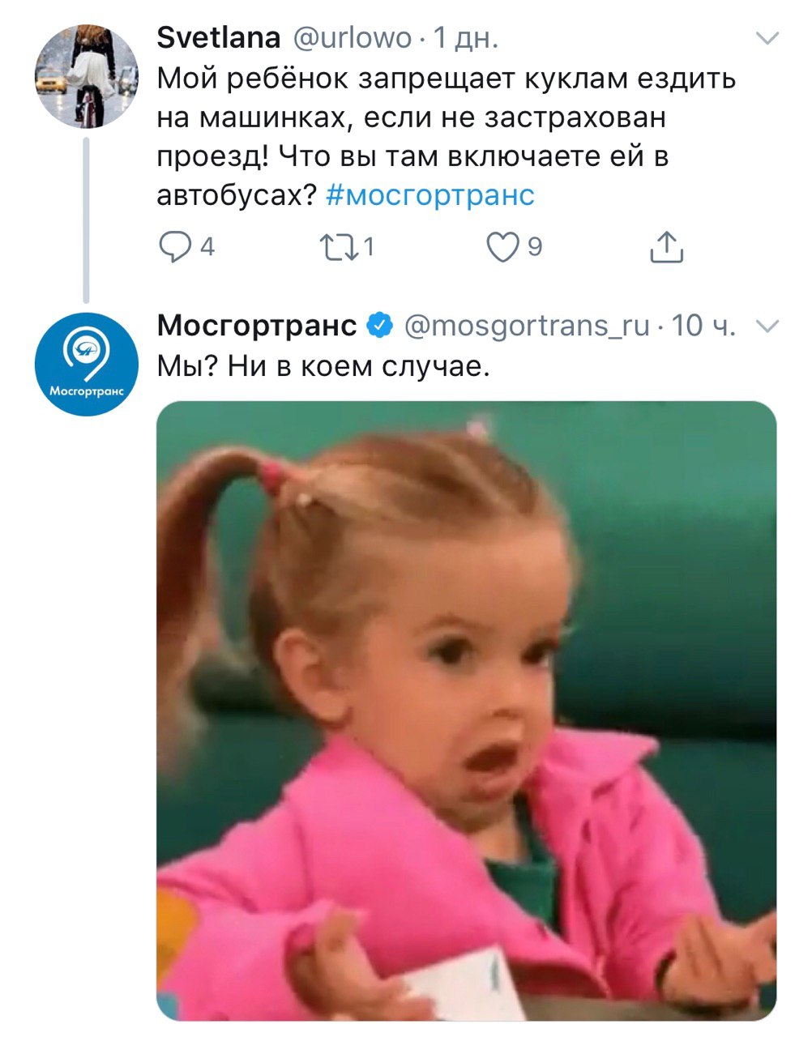Open the '10 ч.' timestamp on the reply

pyautogui.click(x=703, y=326)
